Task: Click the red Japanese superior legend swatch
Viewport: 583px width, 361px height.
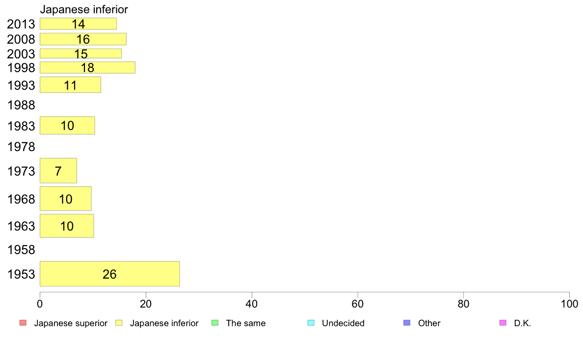Action: 23,323
